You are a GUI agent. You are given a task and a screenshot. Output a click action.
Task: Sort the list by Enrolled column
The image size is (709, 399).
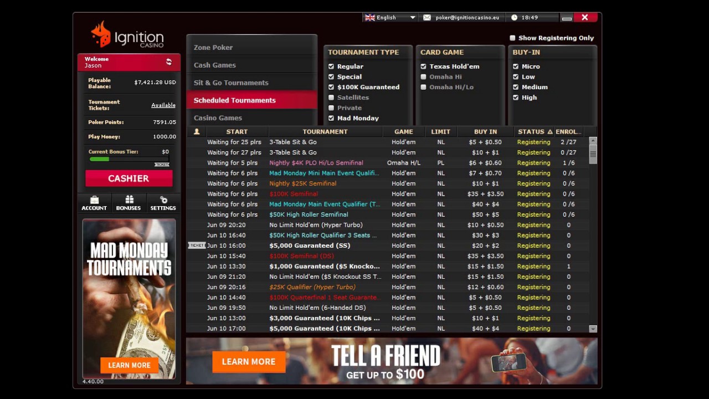pyautogui.click(x=568, y=132)
